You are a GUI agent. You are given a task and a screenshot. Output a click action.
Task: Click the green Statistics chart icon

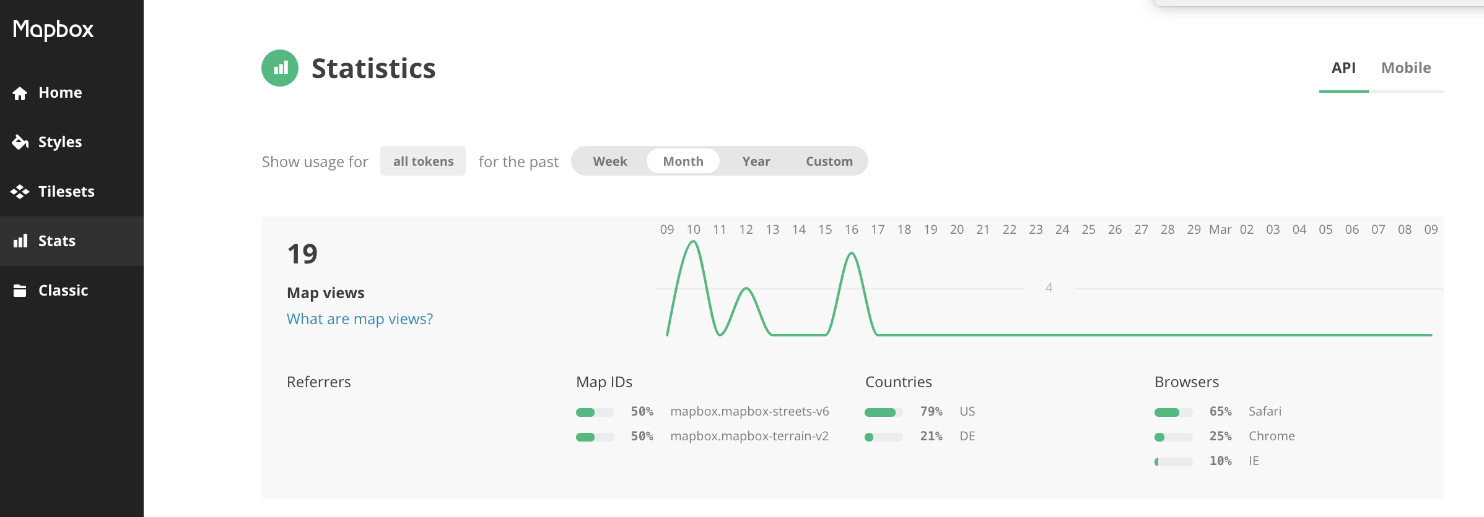(x=280, y=68)
